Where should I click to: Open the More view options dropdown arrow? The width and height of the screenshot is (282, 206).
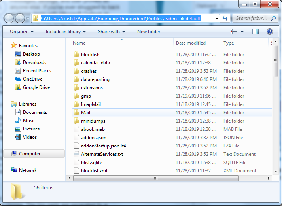[242, 32]
